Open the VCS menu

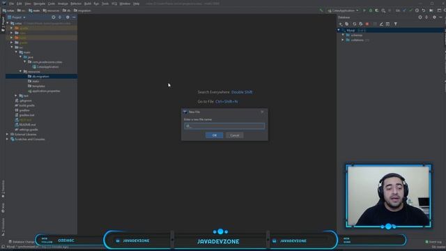click(114, 3)
